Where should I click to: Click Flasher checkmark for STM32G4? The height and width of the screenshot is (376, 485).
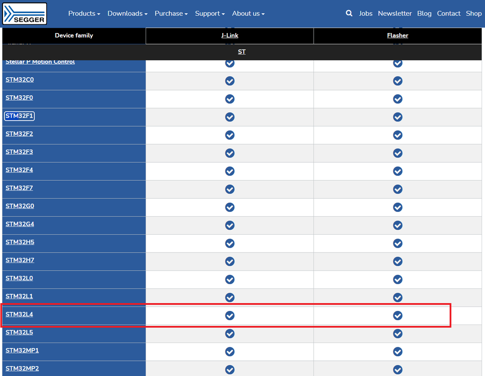[x=398, y=225]
